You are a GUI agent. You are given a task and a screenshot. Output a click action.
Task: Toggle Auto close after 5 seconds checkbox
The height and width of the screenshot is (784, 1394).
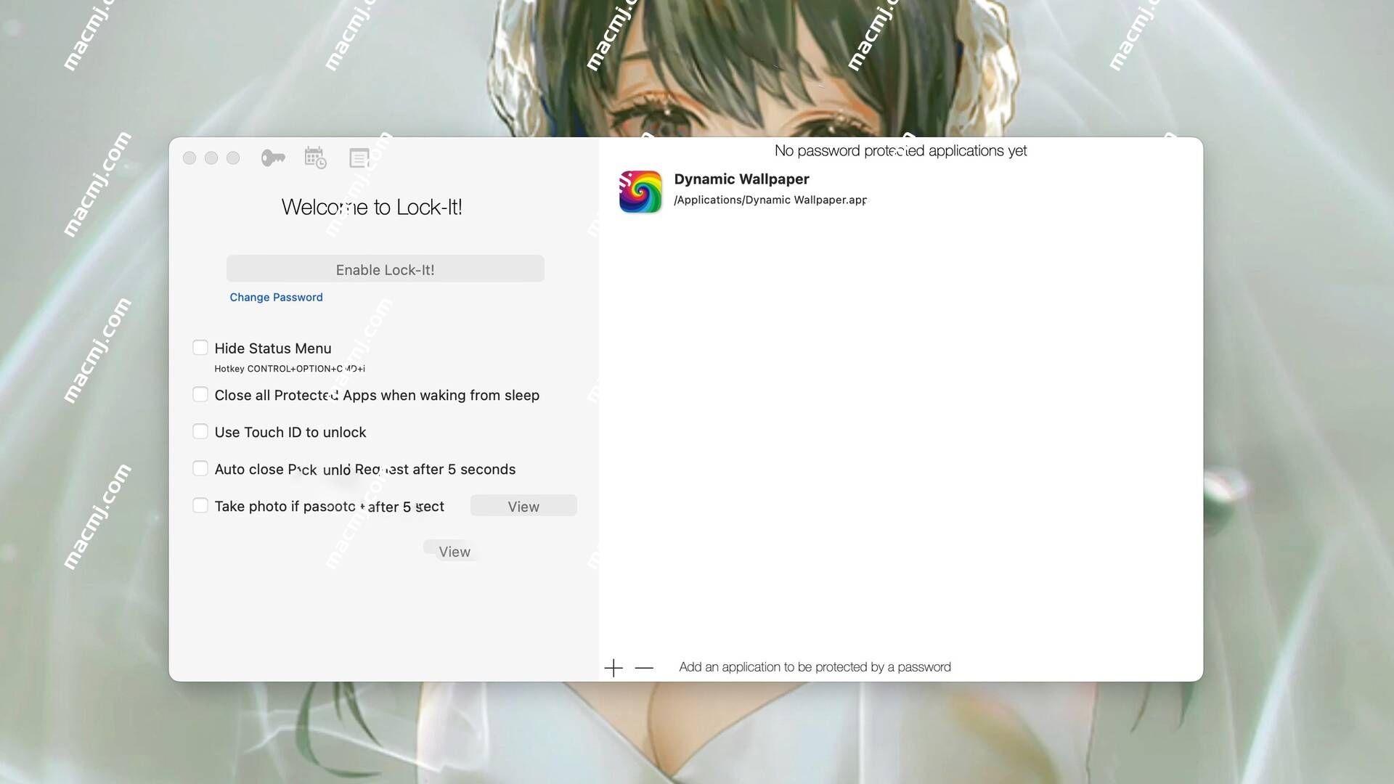click(200, 468)
